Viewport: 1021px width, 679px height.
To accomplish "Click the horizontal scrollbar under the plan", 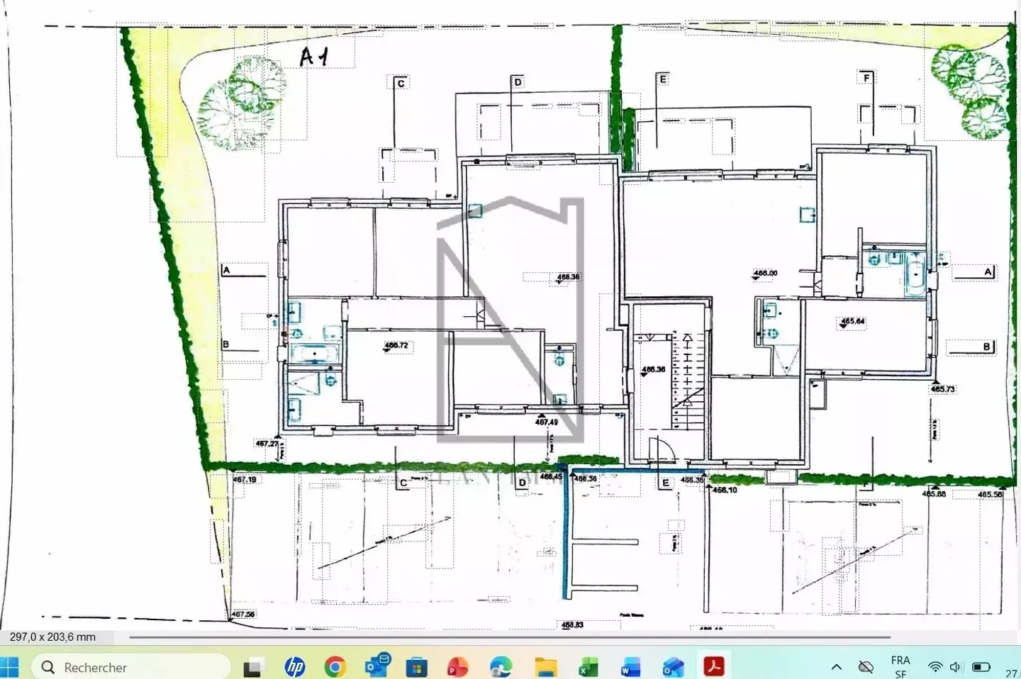I will (x=509, y=637).
